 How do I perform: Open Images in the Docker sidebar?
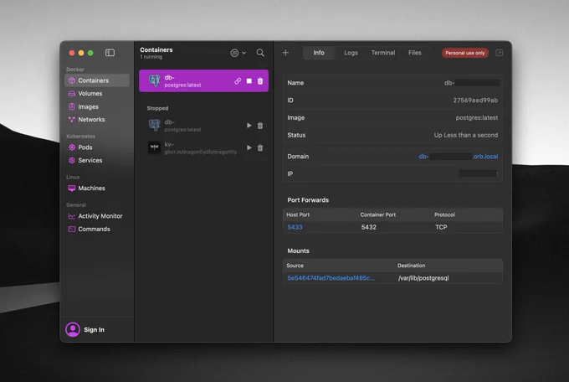96,106
